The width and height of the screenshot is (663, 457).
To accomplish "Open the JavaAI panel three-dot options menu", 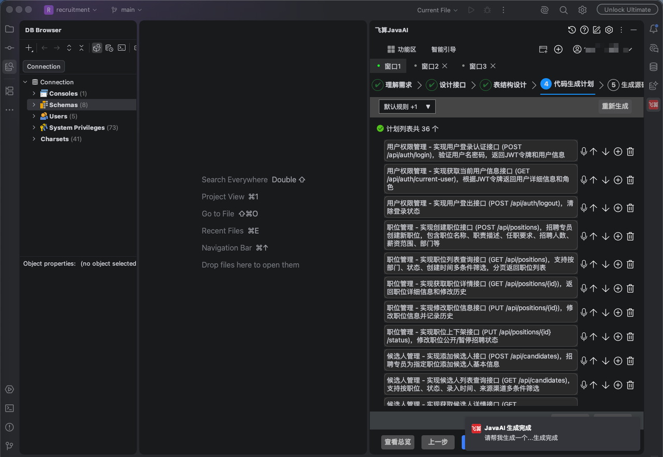I will point(622,30).
